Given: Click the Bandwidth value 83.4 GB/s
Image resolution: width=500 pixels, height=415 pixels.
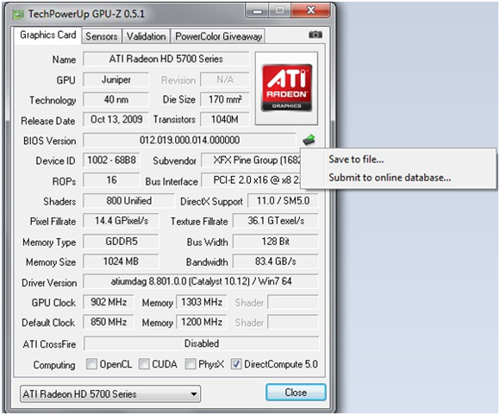Looking at the screenshot, I should [x=276, y=261].
